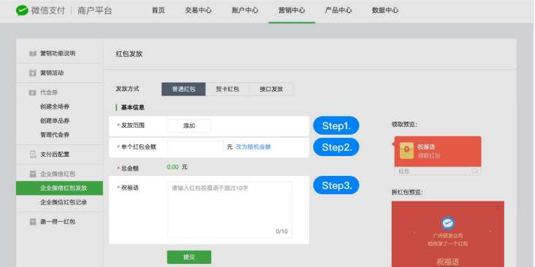The height and width of the screenshot is (267, 535).
Task: Close the 拆红包预览 with the X icon
Action: (x=498, y=206)
